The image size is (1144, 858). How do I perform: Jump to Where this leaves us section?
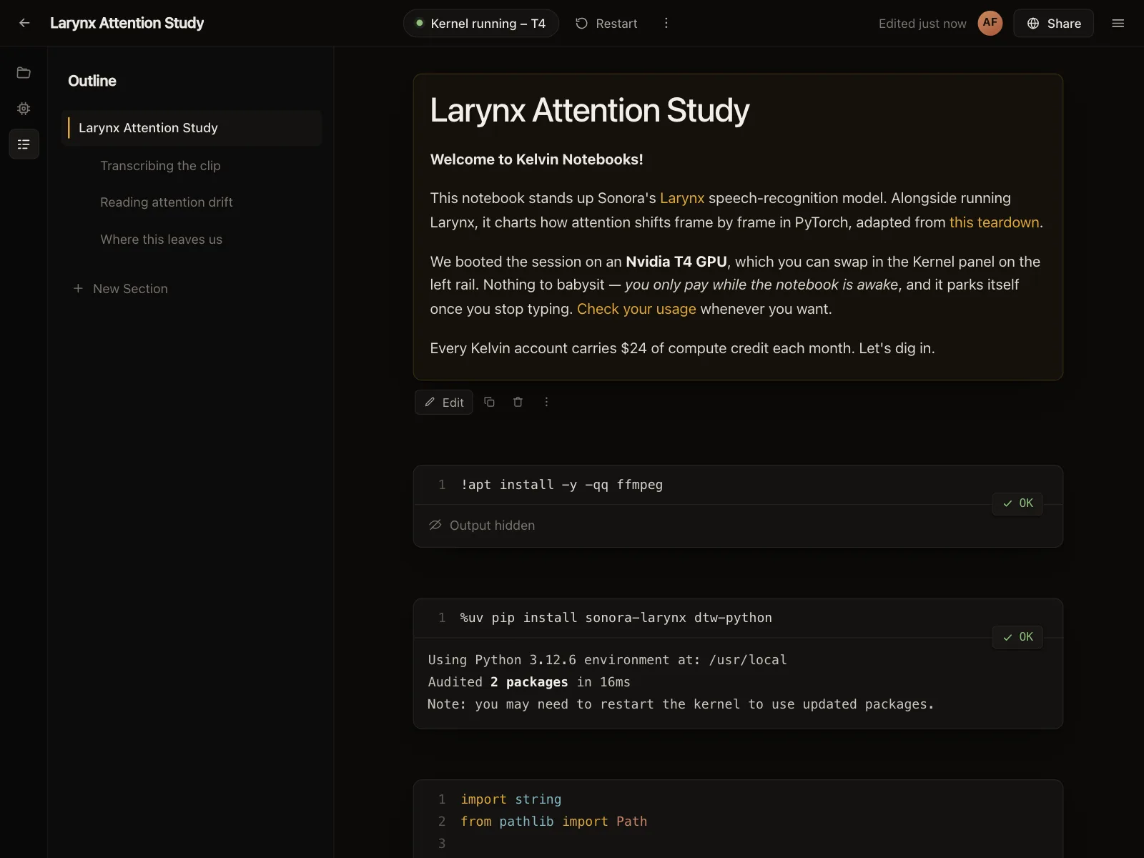161,240
